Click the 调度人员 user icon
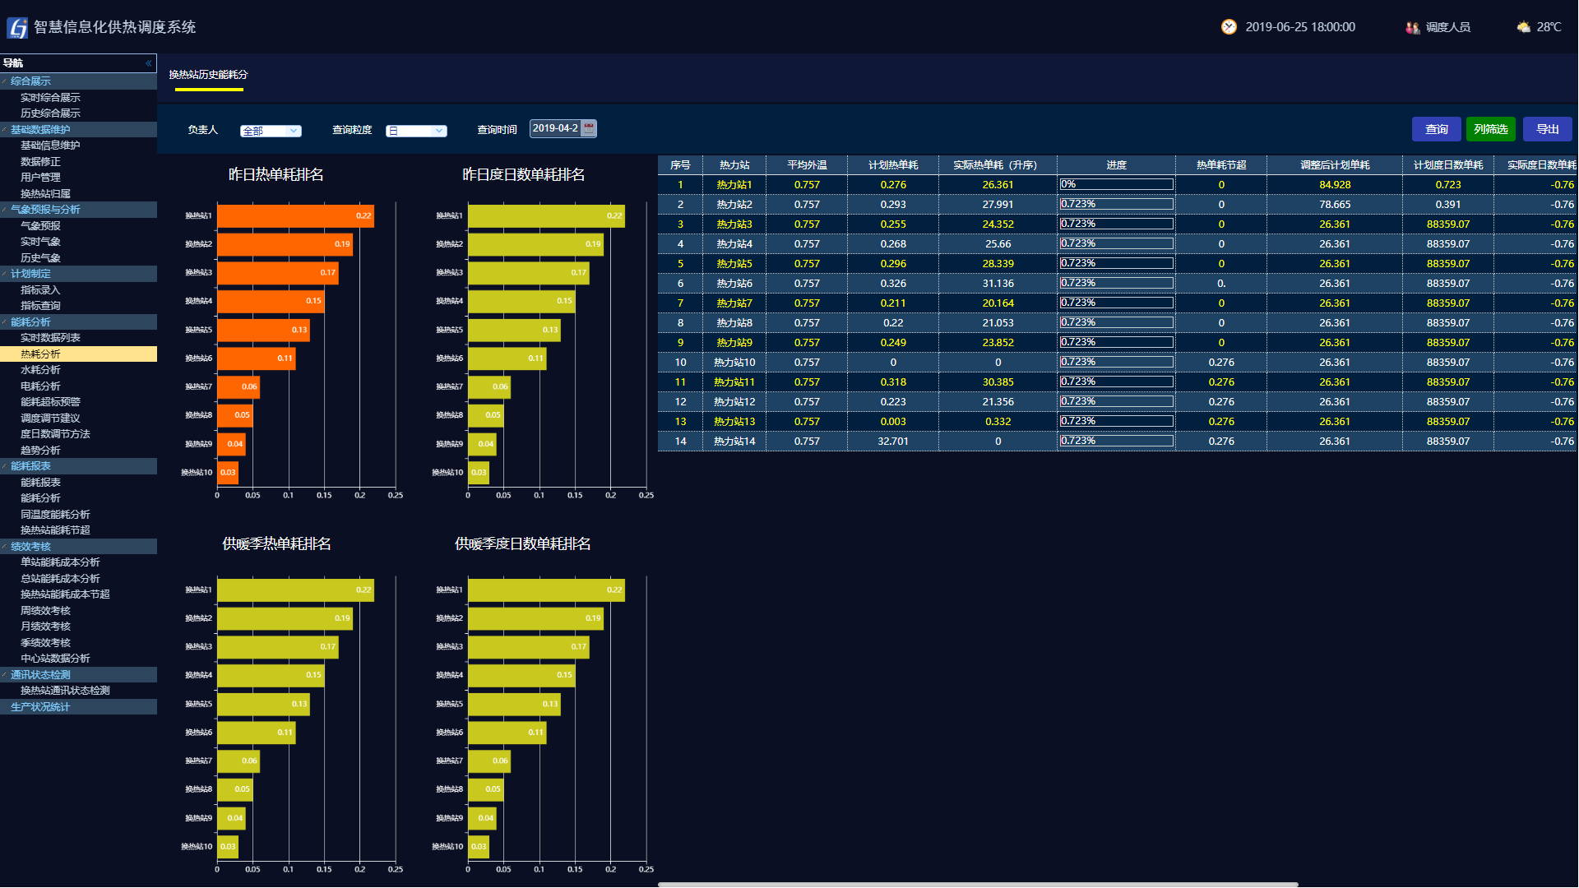This screenshot has height=888, width=1579. tap(1413, 27)
